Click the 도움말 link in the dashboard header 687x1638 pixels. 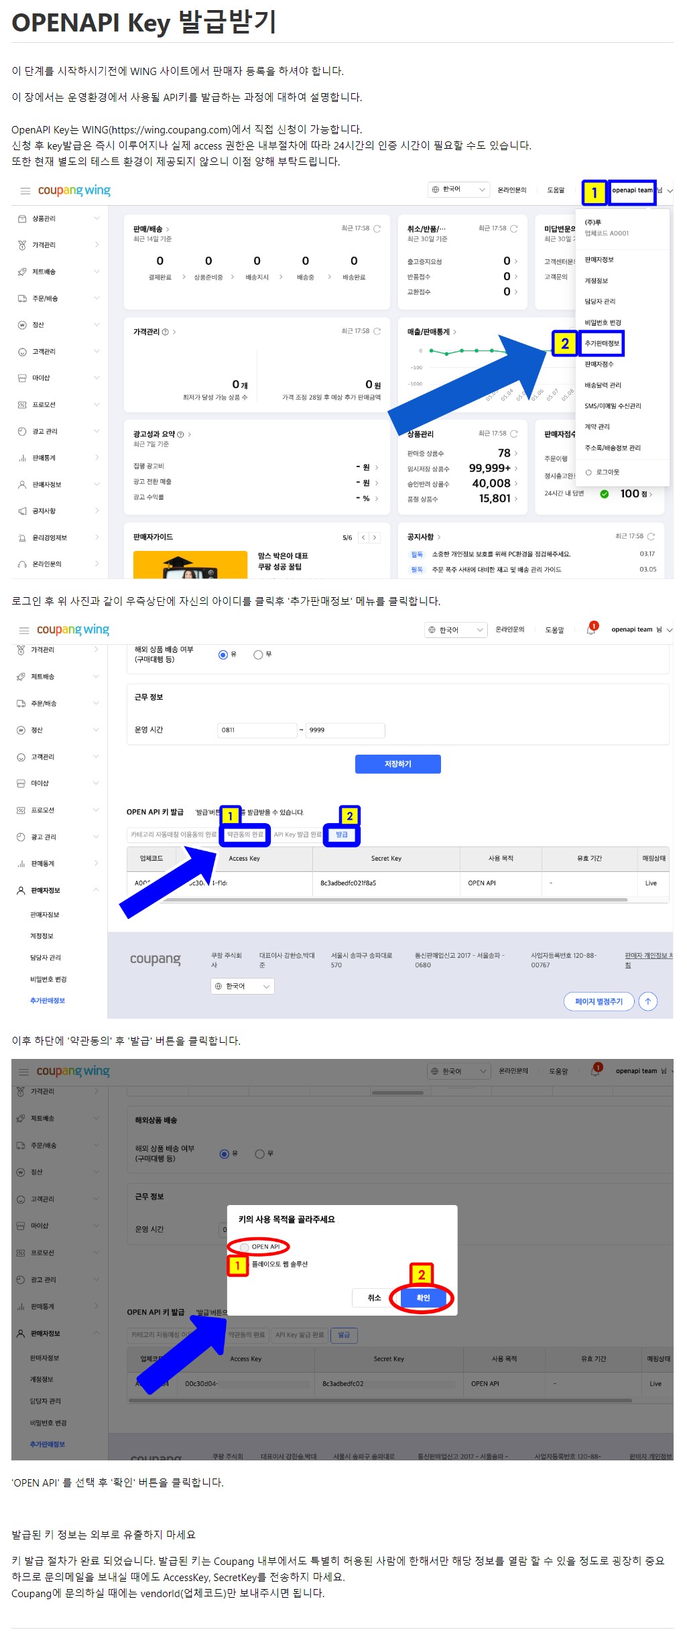click(556, 190)
